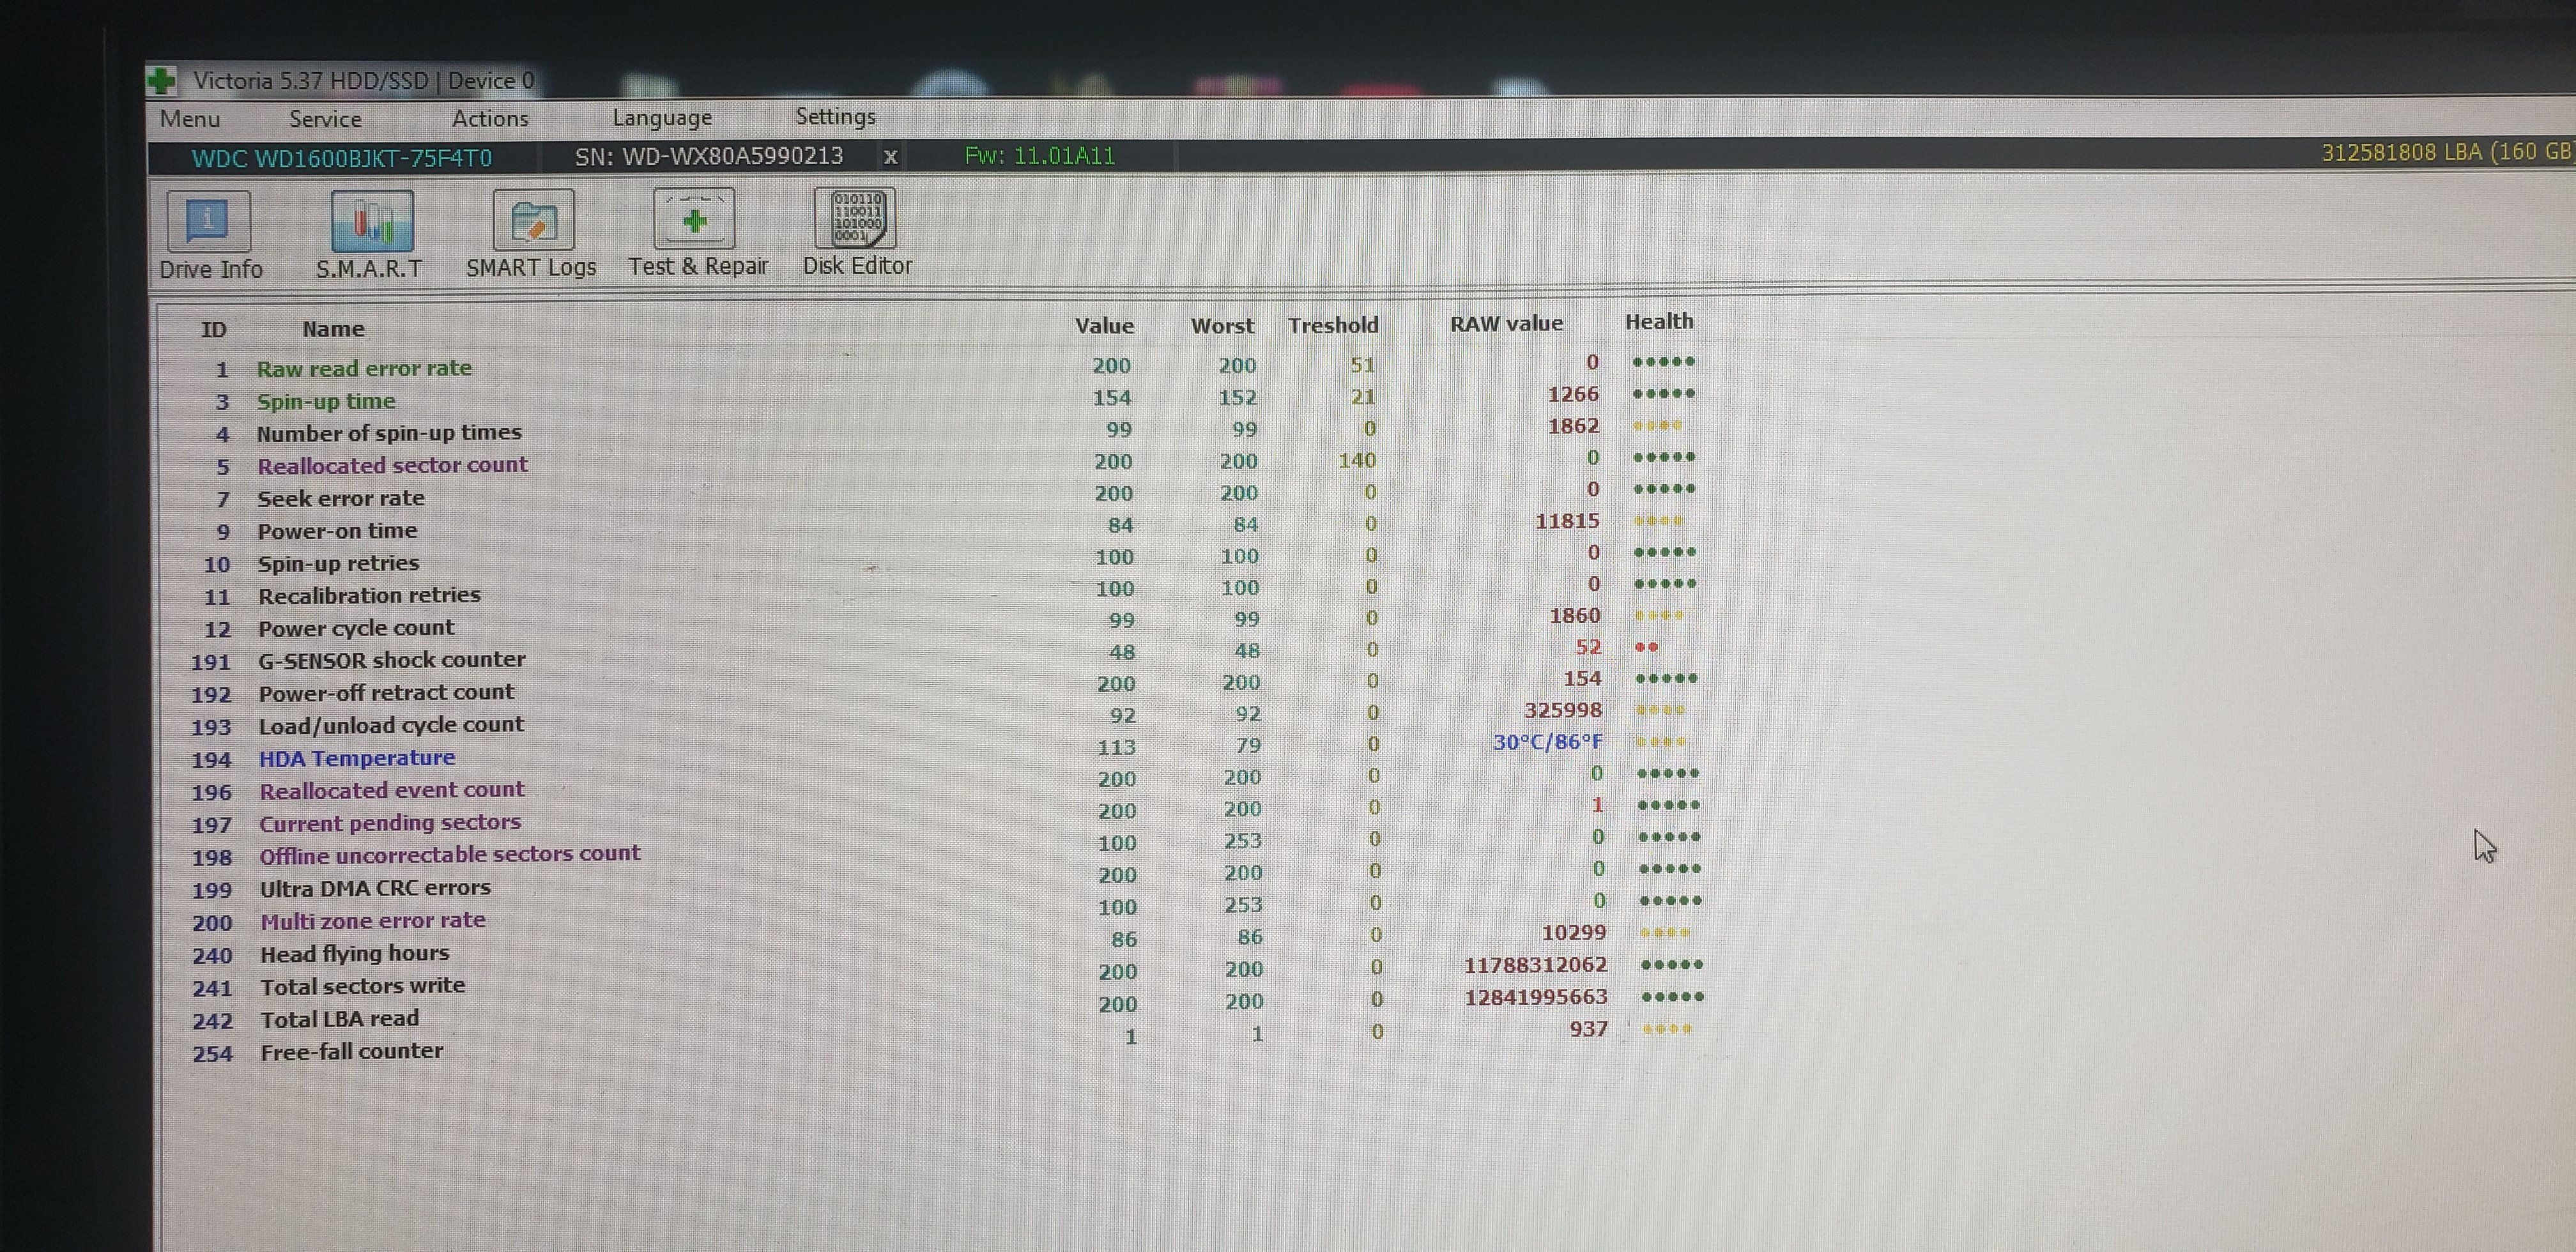The height and width of the screenshot is (1252, 2576).
Task: Click the Victoria 5.37 HDD/SSD title bar
Action: coord(1360,80)
